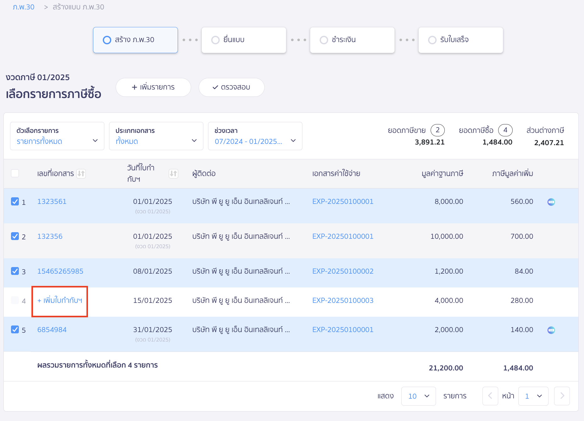Click the เพิ่มรายการ button
This screenshot has height=421, width=584.
pos(153,87)
